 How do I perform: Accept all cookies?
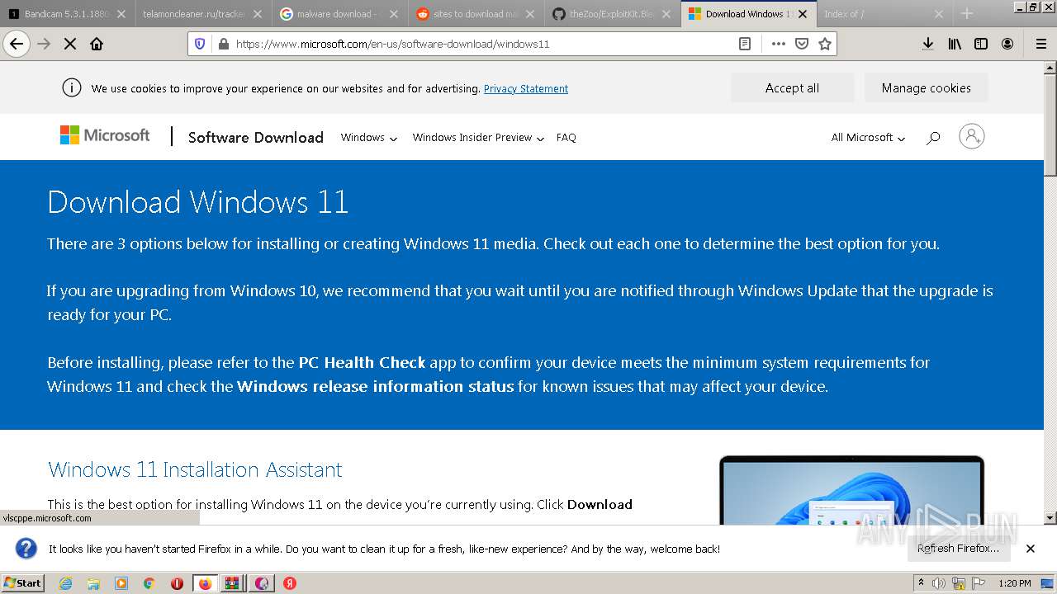point(792,88)
